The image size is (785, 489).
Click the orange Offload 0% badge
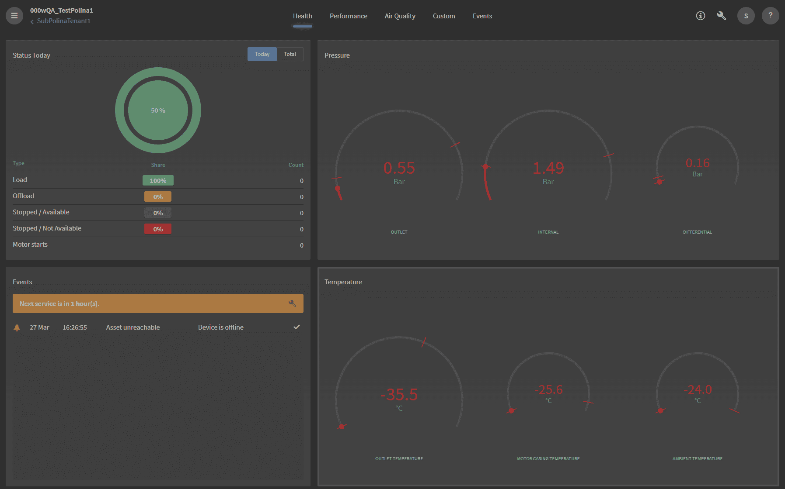point(158,196)
